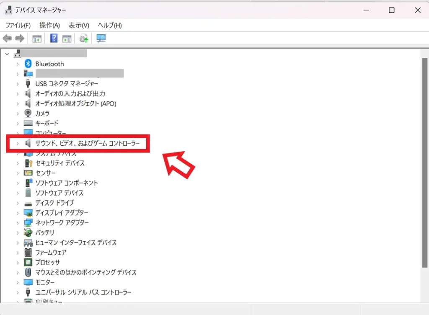This screenshot has width=429, height=315.
Task: Open the ヘルプ(H) menu
Action: click(110, 25)
